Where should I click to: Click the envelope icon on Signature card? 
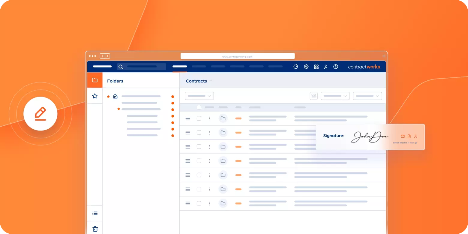[403, 136]
